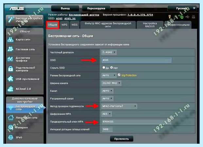The image size is (203, 147).
Task: Switch to the Общие tab
Action: tap(53, 25)
